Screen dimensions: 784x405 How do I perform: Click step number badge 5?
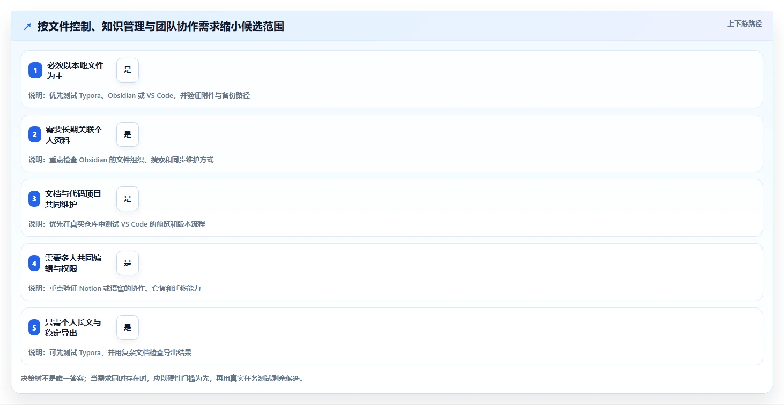coord(35,327)
